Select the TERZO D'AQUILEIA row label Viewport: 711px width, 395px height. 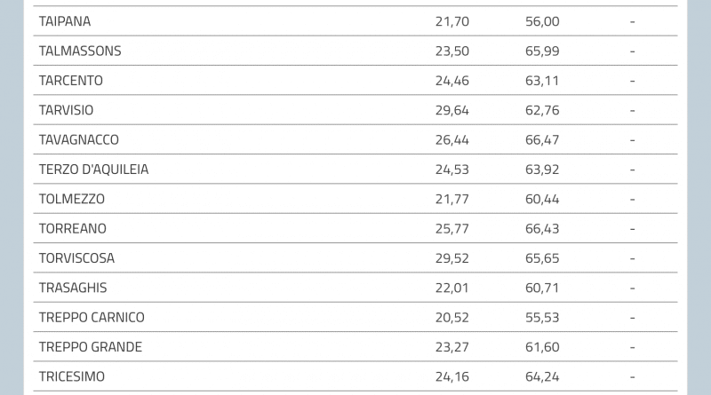[x=93, y=170]
